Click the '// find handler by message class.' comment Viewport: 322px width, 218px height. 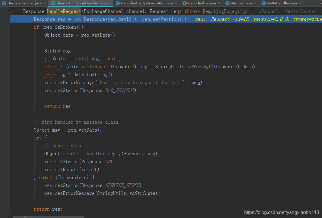(77, 122)
